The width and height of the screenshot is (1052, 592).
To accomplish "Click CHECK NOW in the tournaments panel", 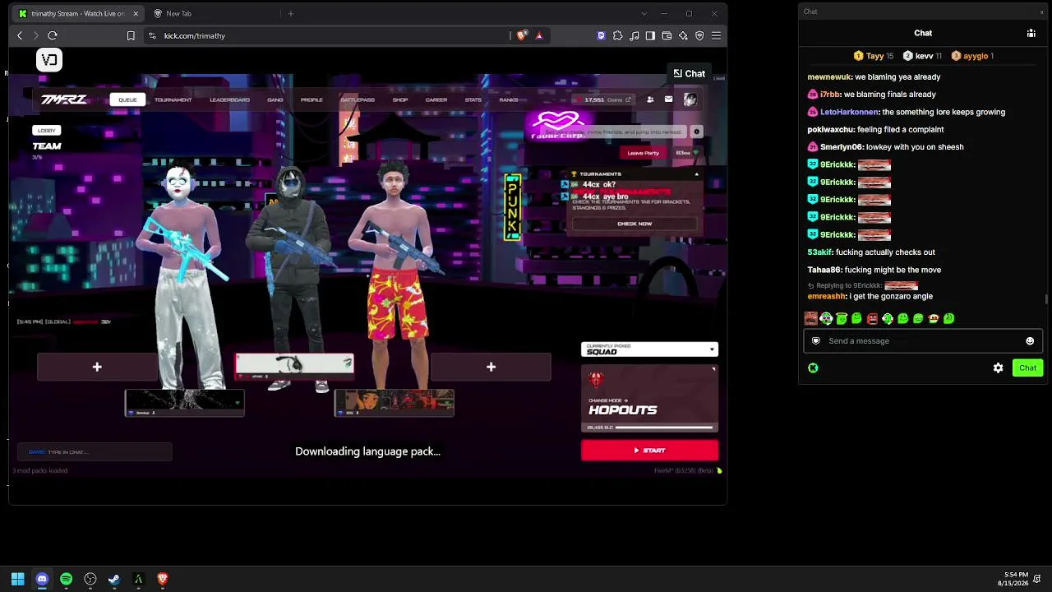I will (634, 224).
